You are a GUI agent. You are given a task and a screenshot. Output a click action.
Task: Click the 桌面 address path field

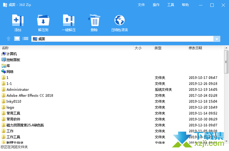click(123, 39)
